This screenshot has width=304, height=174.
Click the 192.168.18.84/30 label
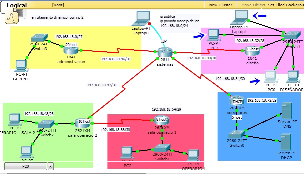(x=230, y=79)
